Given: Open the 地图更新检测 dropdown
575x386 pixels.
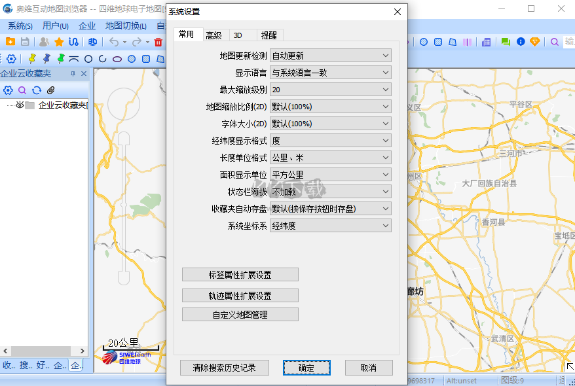Looking at the screenshot, I should tap(386, 55).
